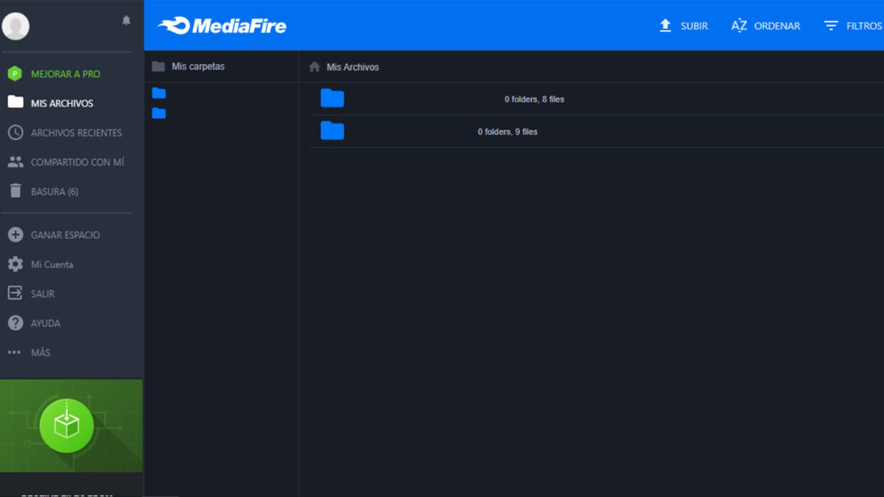The image size is (884, 497).
Task: Click the trash can icon
Action: (x=15, y=191)
